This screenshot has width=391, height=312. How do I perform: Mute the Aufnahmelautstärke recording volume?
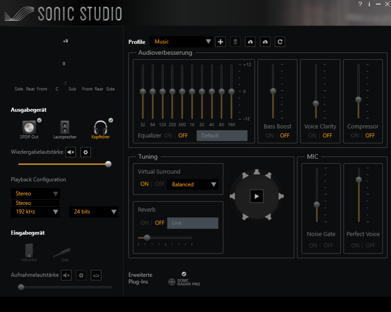coord(66,275)
